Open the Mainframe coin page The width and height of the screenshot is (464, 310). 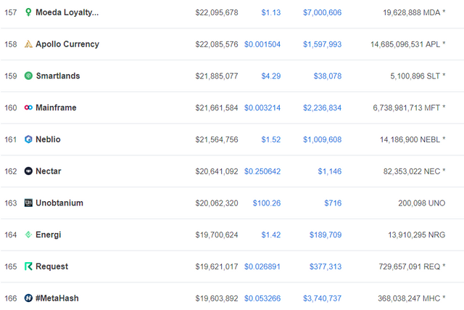point(56,107)
